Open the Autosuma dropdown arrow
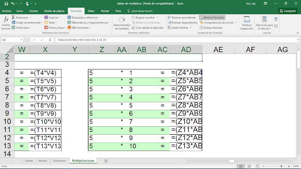The height and width of the screenshot is (169, 301). point(31,17)
